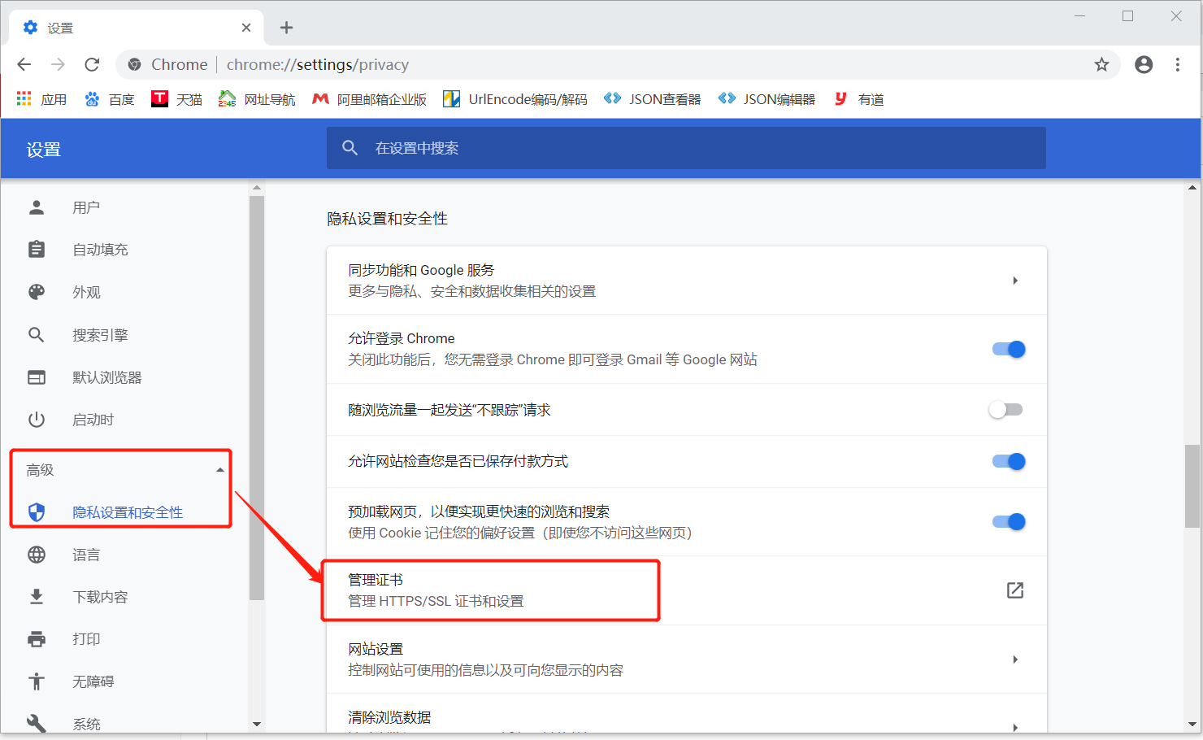Open 管理证书 external link icon
Image resolution: width=1203 pixels, height=740 pixels.
pos(1015,590)
